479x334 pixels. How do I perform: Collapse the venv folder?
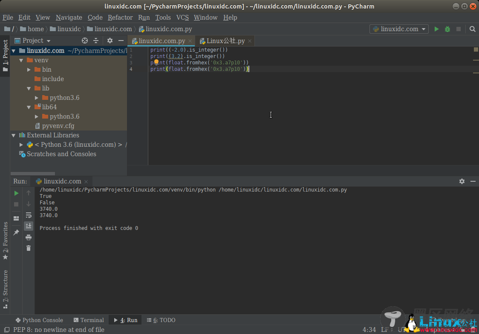(21, 60)
